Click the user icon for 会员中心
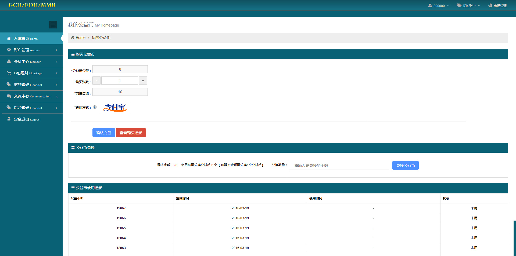The height and width of the screenshot is (256, 516). 9,61
